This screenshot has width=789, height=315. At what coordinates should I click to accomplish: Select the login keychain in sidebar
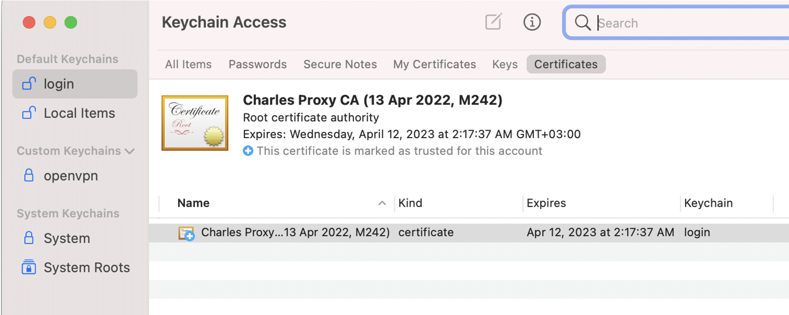[59, 84]
